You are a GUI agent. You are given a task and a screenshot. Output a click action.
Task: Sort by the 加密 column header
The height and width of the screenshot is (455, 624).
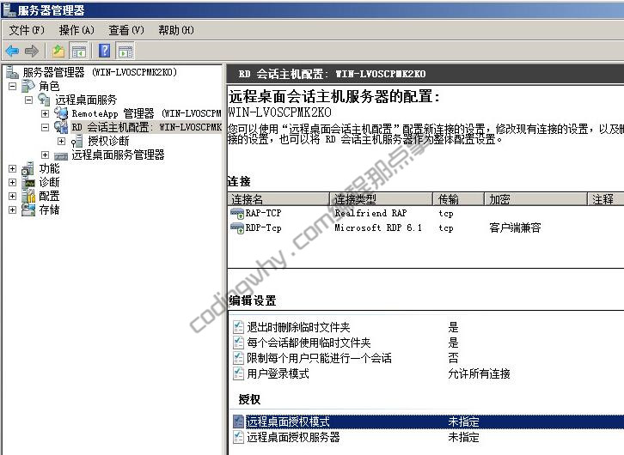pyautogui.click(x=536, y=198)
